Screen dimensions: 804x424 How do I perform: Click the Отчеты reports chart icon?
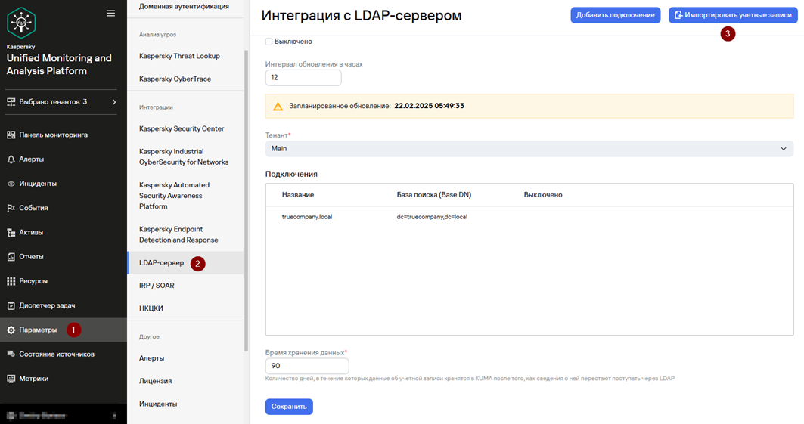(x=11, y=256)
